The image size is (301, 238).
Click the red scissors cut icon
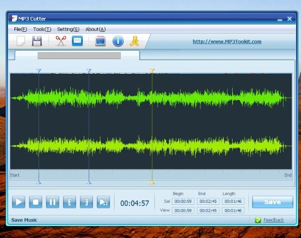click(x=61, y=41)
